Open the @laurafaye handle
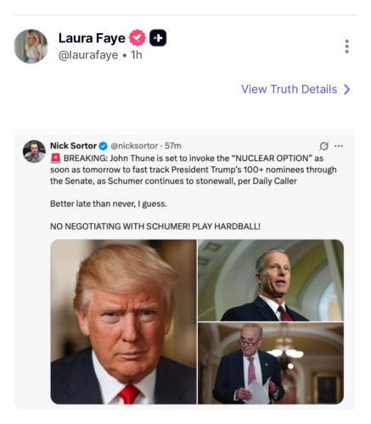 click(x=88, y=55)
